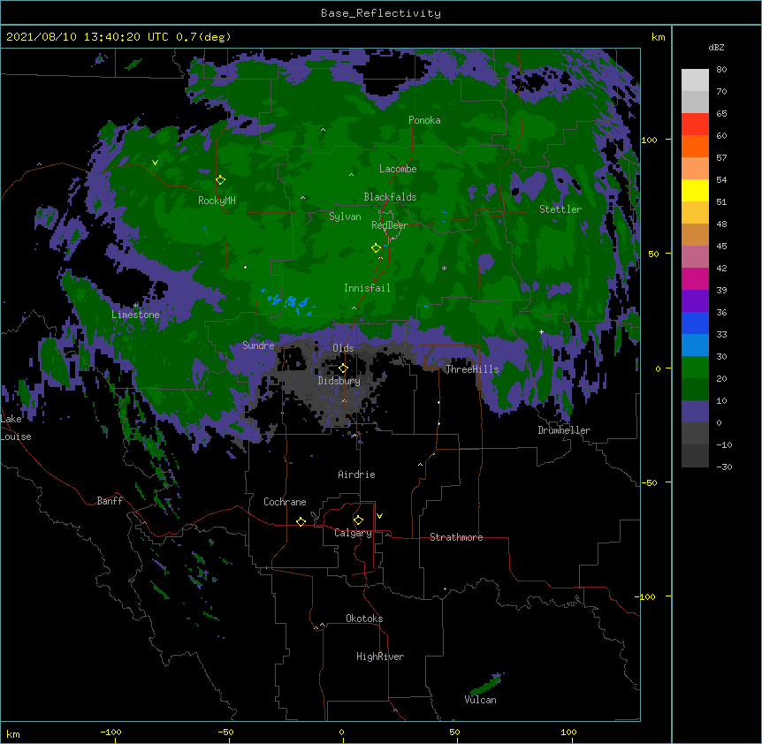The image size is (762, 744).
Task: Select the blue 33-36 dBZ legend swatch
Action: click(x=695, y=323)
